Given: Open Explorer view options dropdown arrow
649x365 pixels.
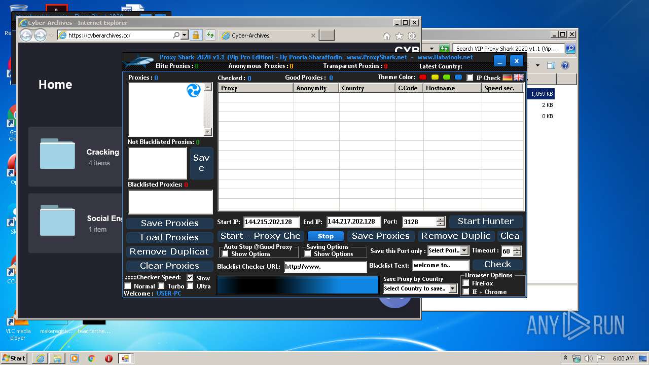Looking at the screenshot, I should coord(538,65).
